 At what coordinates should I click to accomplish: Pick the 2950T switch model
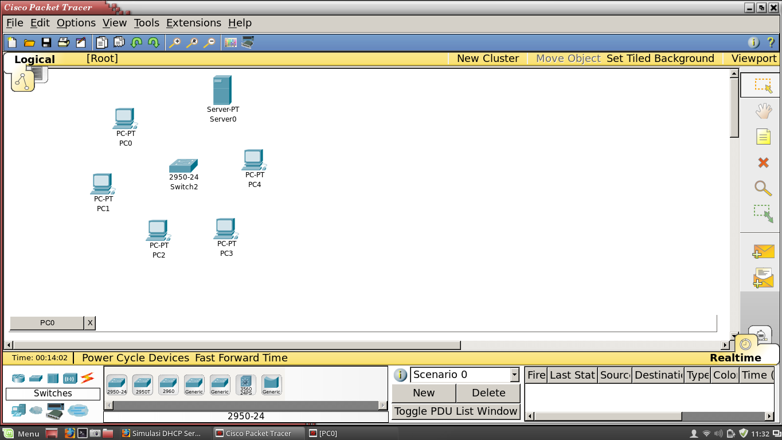[142, 385]
